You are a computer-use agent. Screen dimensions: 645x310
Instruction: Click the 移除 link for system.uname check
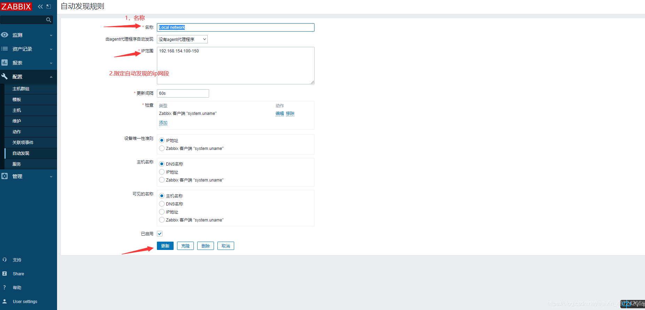[290, 114]
